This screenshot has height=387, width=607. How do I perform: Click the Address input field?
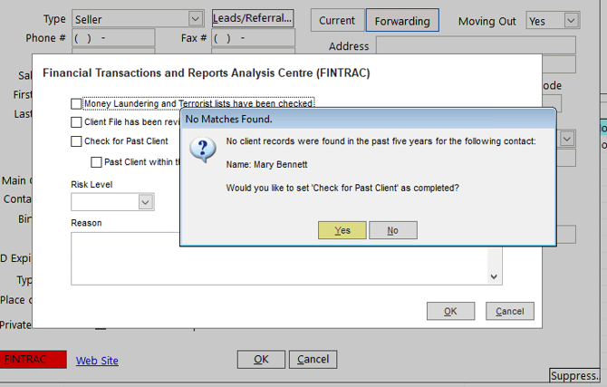point(476,46)
